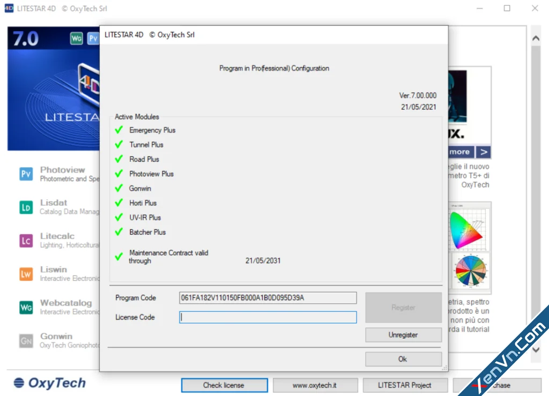Image resolution: width=549 pixels, height=396 pixels.
Task: Click the Program Code field
Action: coord(268,298)
